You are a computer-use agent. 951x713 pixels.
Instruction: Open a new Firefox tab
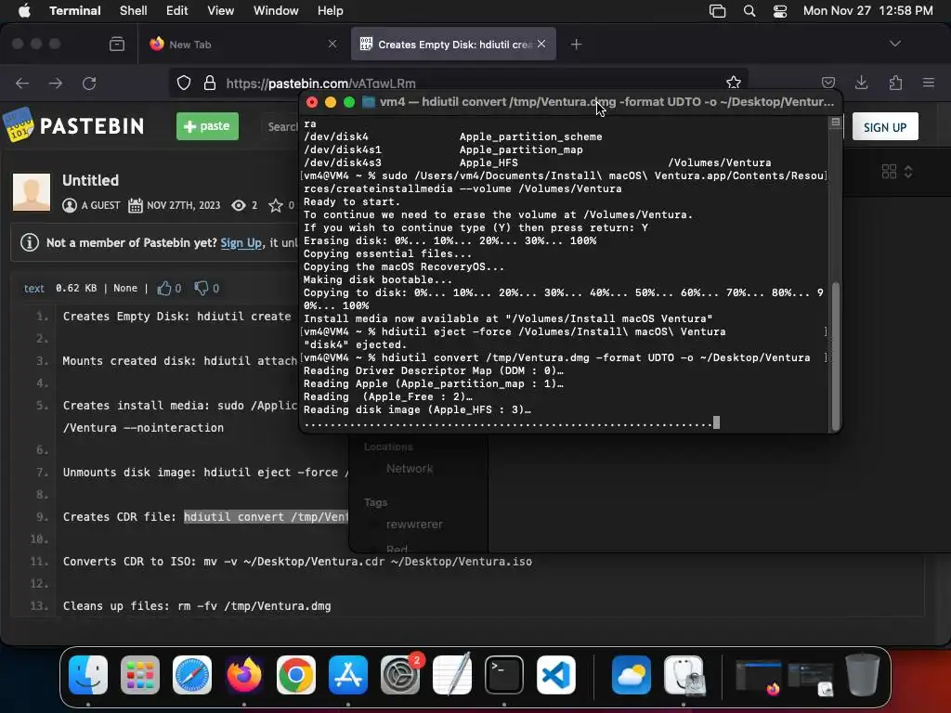coord(576,45)
